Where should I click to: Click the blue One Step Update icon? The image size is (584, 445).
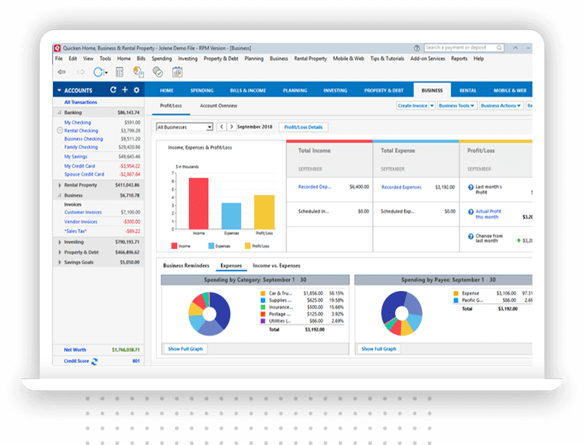(x=98, y=72)
